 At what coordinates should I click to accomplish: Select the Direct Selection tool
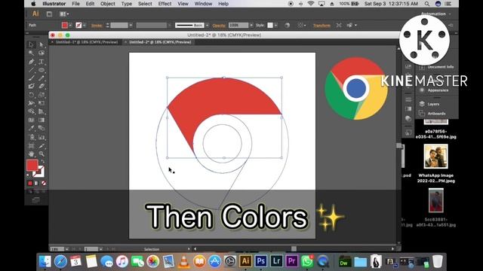pyautogui.click(x=42, y=45)
